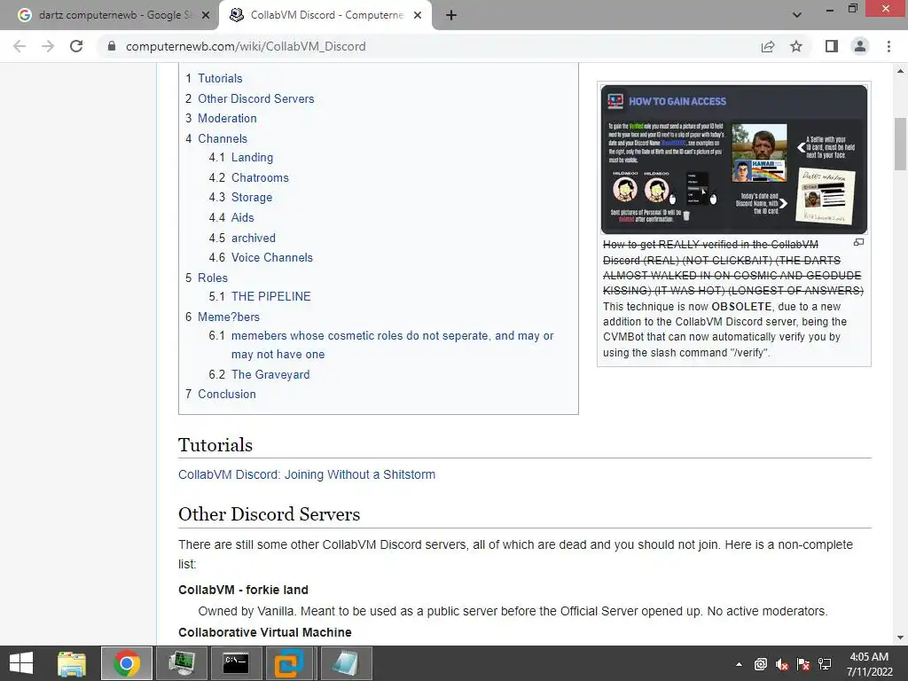Open archived subsection link
This screenshot has height=681, width=908.
click(254, 238)
